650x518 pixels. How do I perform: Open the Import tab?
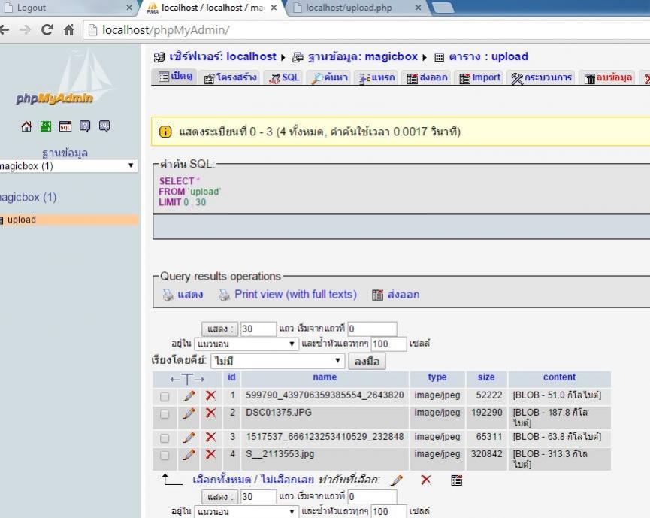click(x=479, y=77)
